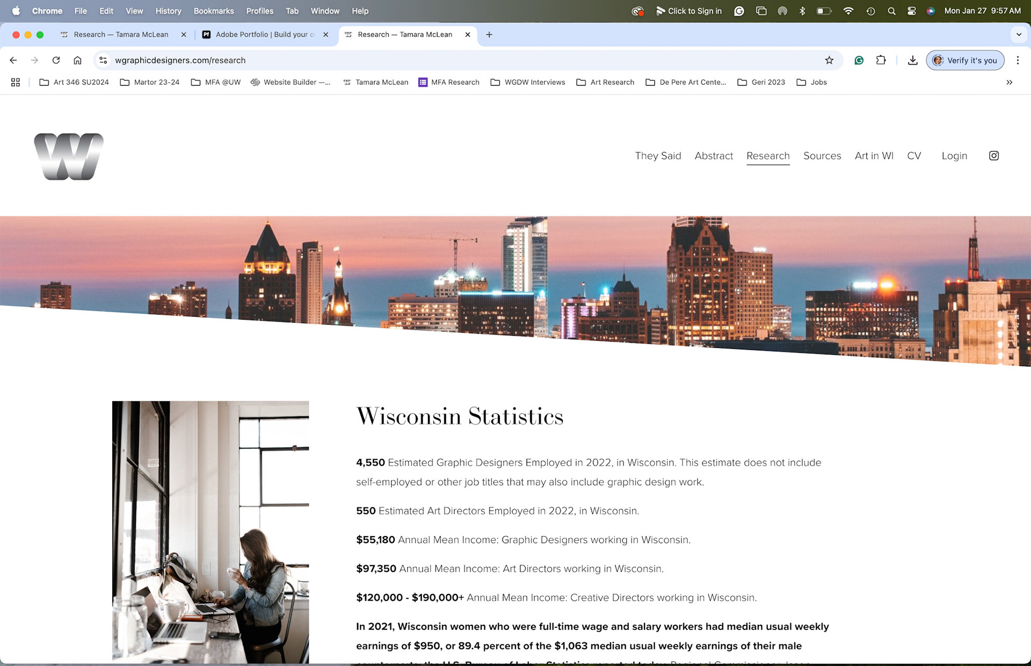The width and height of the screenshot is (1031, 666).
Task: View site information icon in address bar
Action: click(103, 60)
